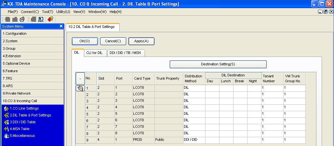Screen dimensions: 334x146
Task: Click the VM Trunk Group No. cell in row 4
Action: click(x=294, y=108)
